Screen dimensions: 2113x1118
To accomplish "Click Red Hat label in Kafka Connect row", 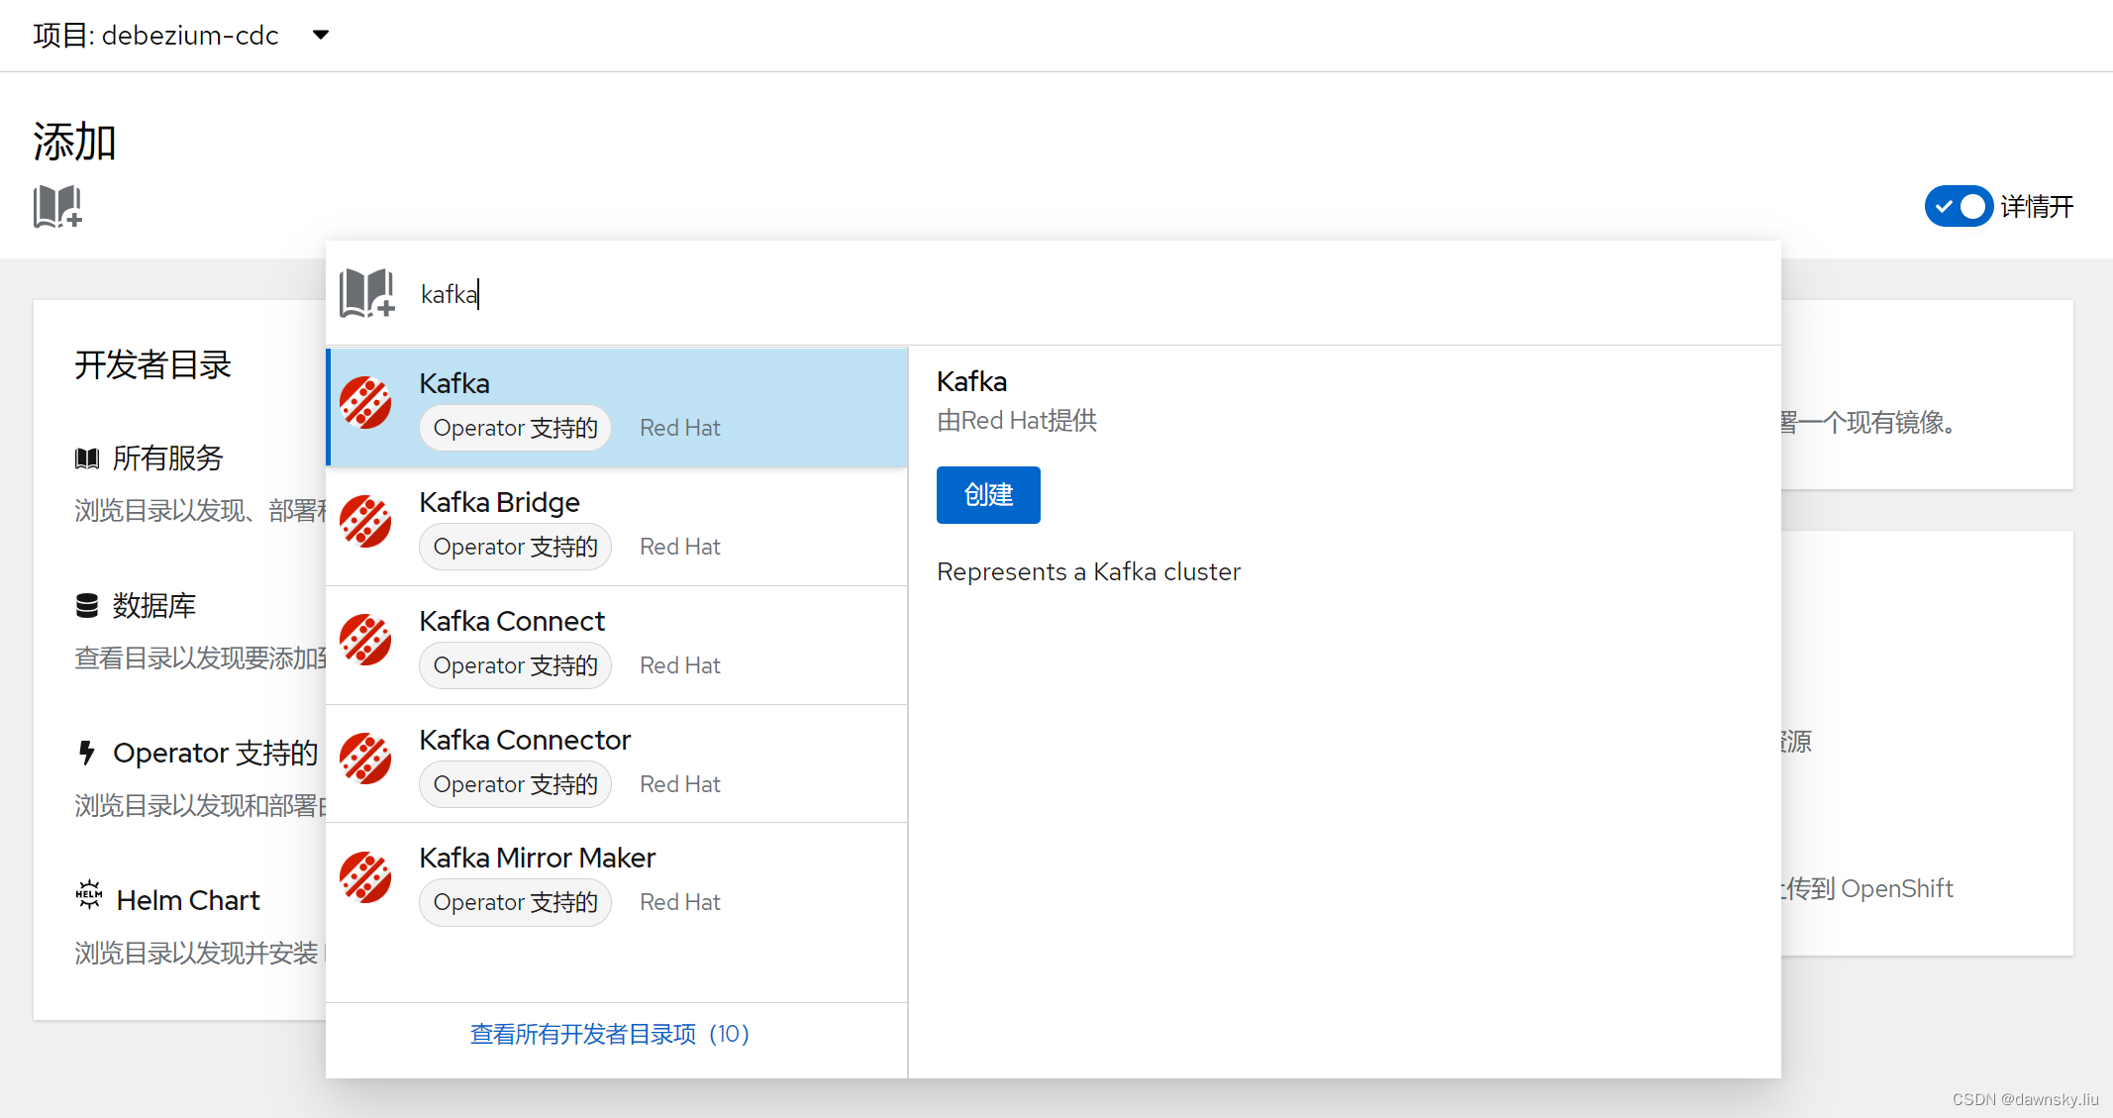I will click(679, 665).
